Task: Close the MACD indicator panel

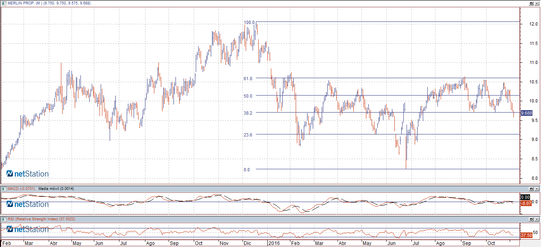Action: click(537, 189)
